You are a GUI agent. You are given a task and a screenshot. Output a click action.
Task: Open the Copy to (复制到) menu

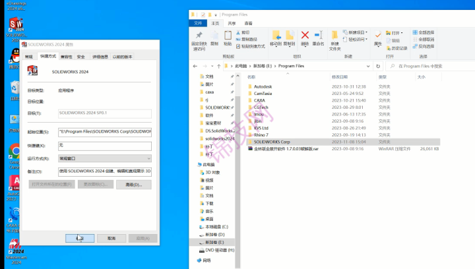[290, 38]
